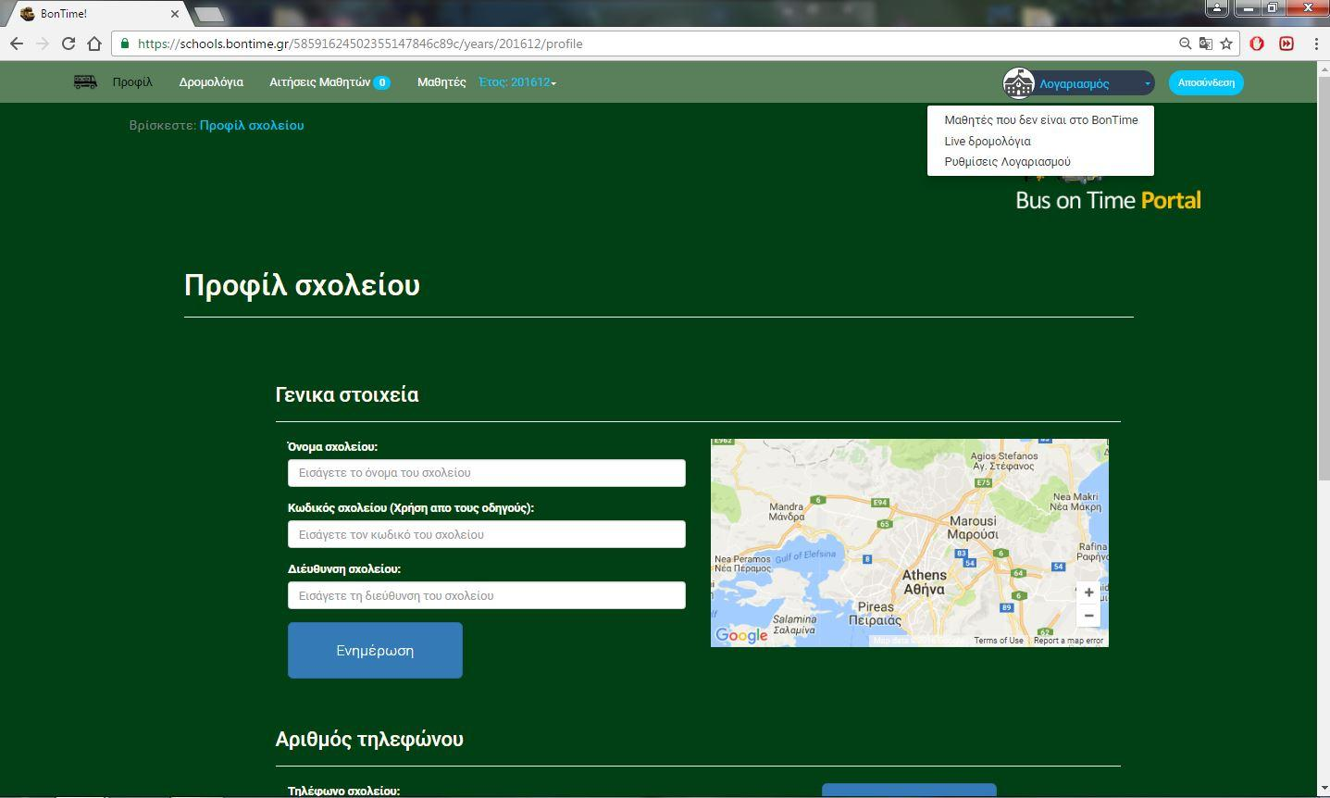Bookmark this page with the star
Image resolution: width=1330 pixels, height=798 pixels.
[1226, 44]
